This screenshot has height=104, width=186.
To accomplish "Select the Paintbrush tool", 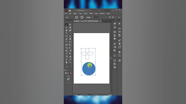I will (x=70, y=36).
